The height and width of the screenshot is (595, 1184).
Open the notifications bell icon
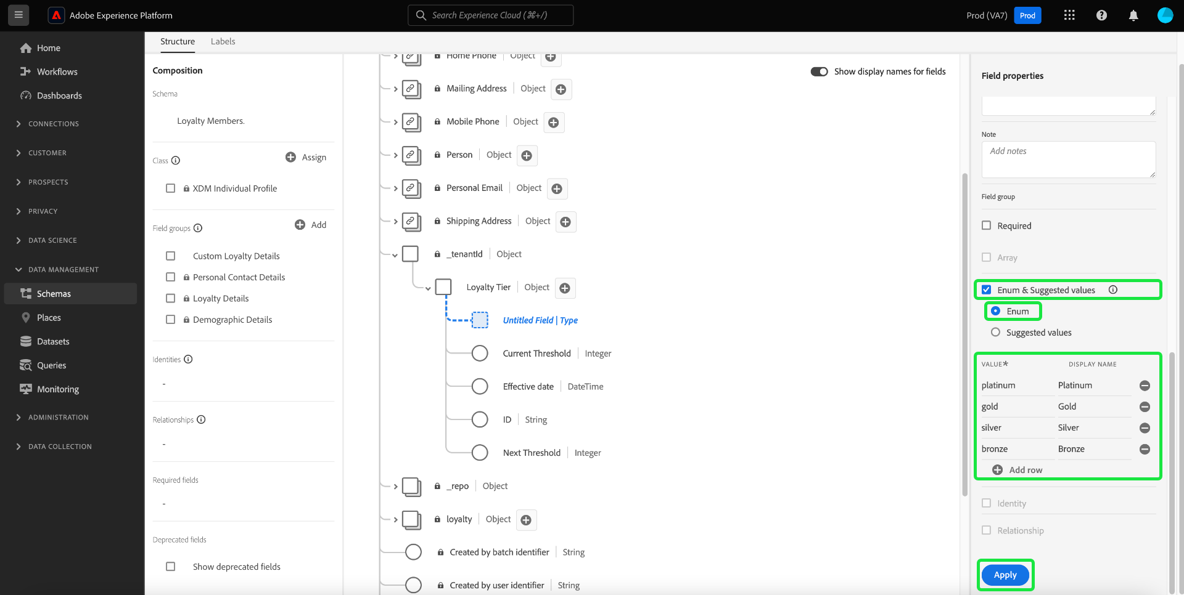click(x=1133, y=15)
